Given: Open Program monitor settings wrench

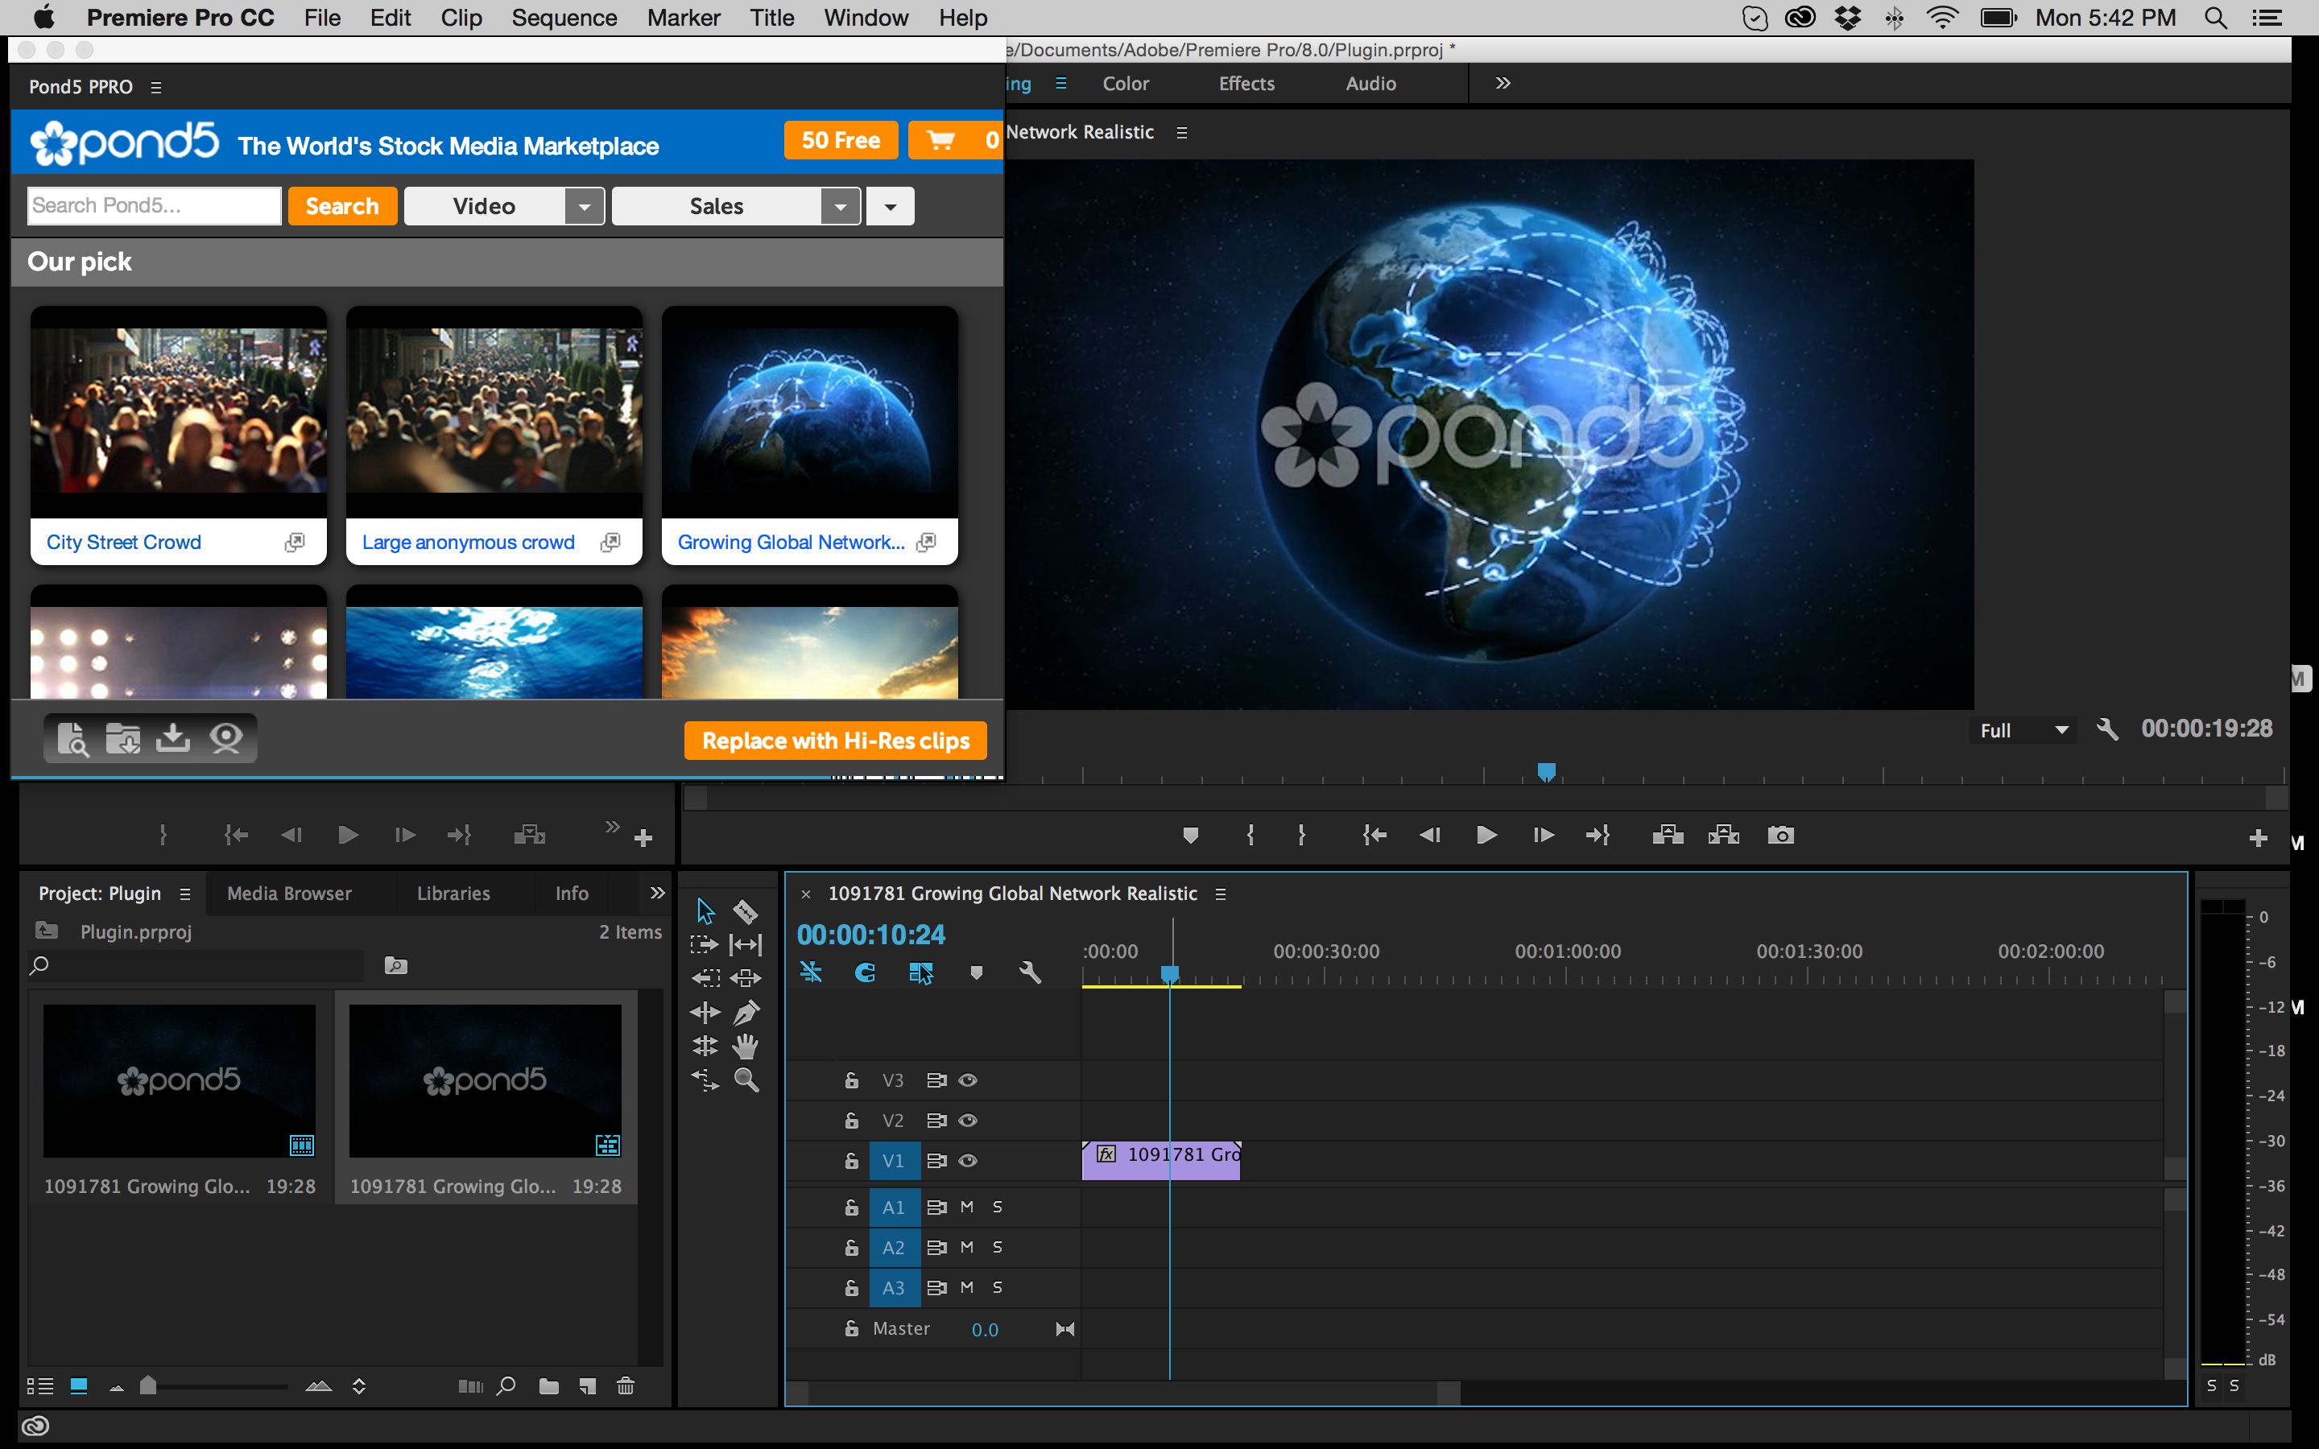Looking at the screenshot, I should pyautogui.click(x=2106, y=729).
